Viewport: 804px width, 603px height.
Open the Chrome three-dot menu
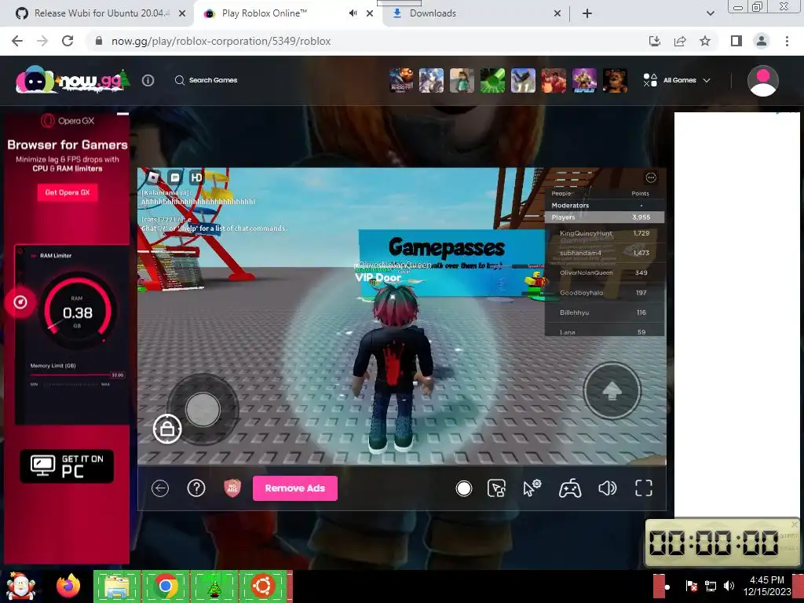coord(787,41)
